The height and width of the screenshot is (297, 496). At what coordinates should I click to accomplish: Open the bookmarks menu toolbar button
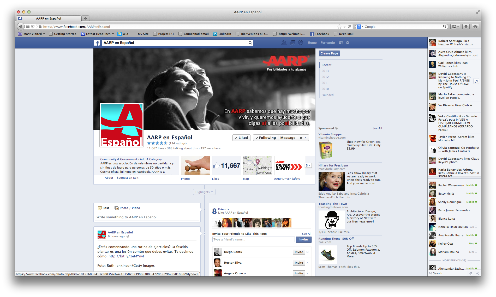click(455, 27)
